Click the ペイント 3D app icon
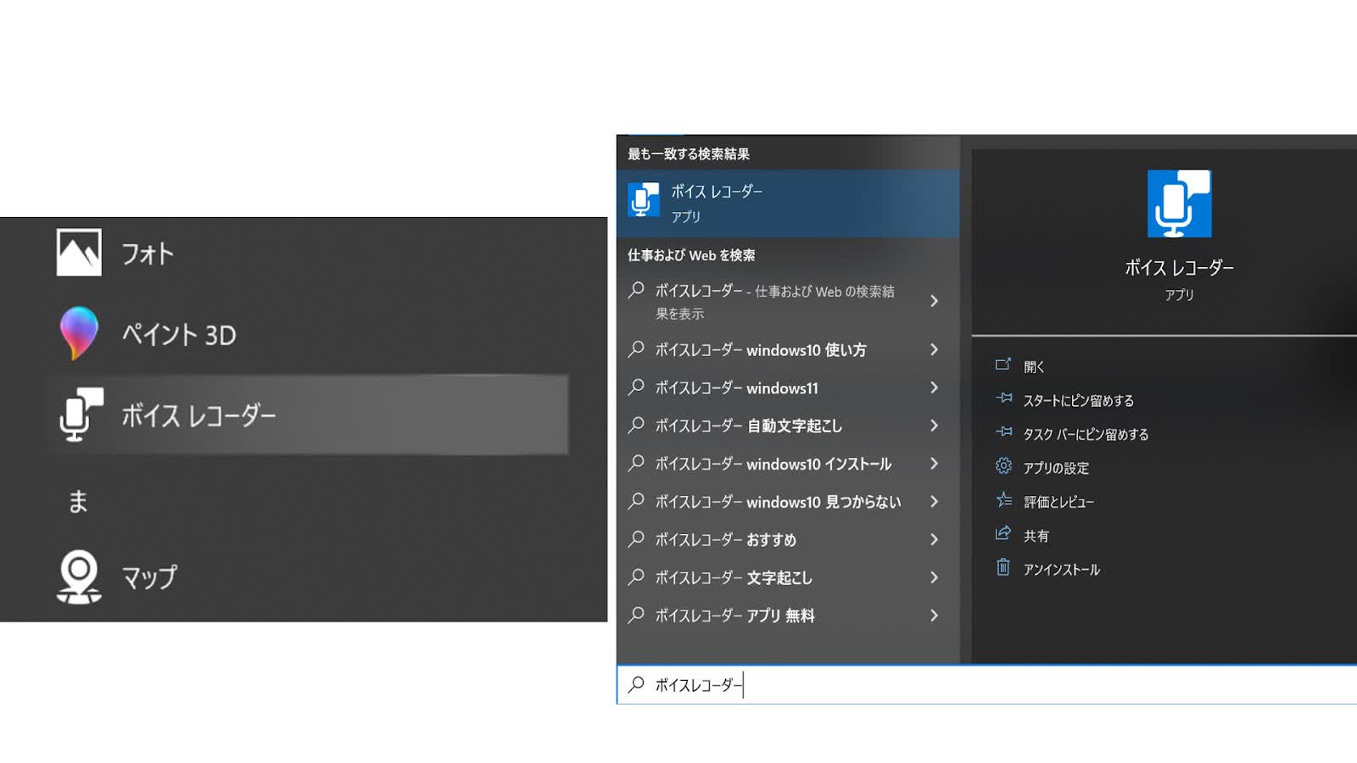 click(x=79, y=333)
